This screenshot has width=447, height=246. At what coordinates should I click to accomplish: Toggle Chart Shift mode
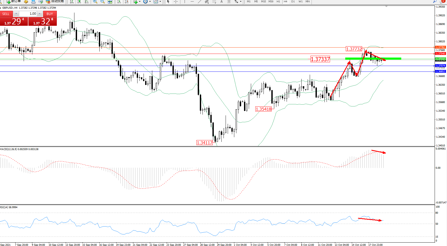click(127, 2)
